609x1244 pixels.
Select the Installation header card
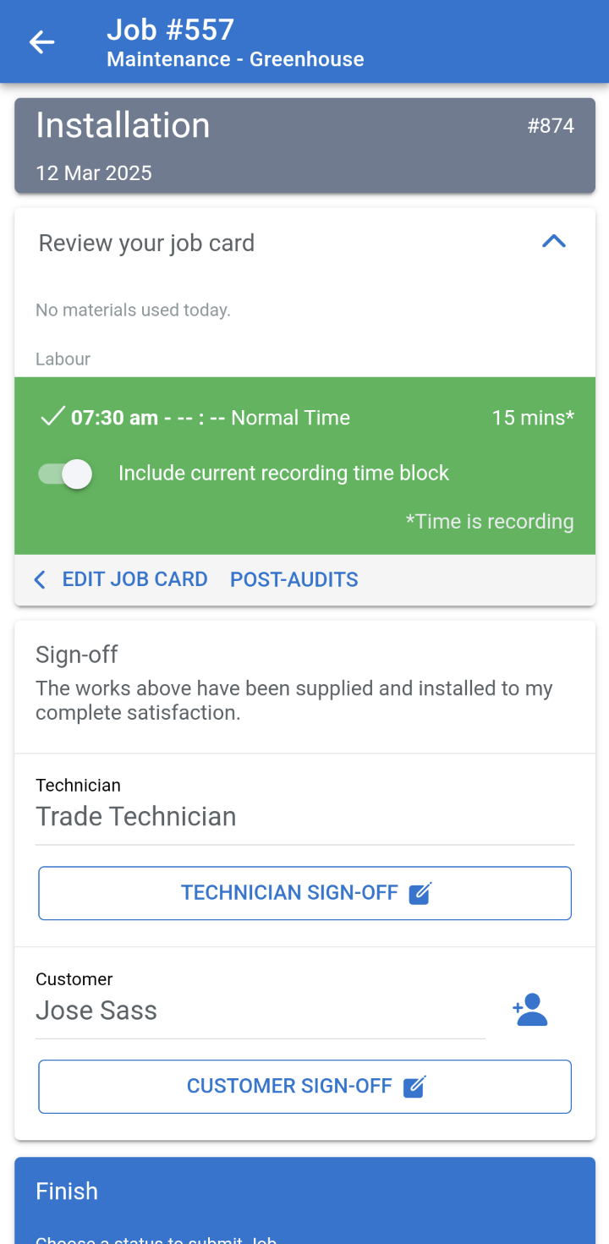point(304,145)
